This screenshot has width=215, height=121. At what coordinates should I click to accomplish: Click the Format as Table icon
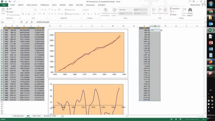pyautogui.click(x=114, y=10)
